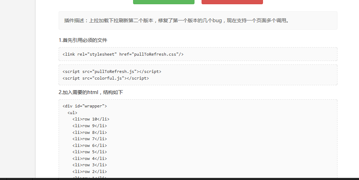Screen dimensions: 359x180
Task: Click the "<li>row 10</li>" line
Action: (x=91, y=119)
